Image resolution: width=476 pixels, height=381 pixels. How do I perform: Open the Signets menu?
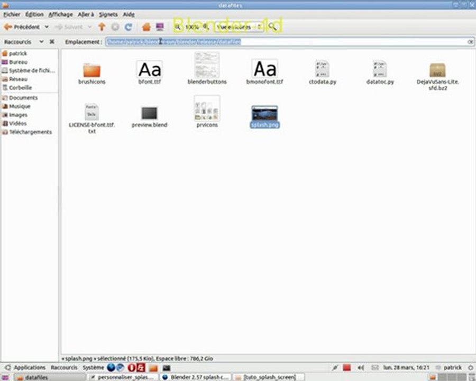coord(108,14)
